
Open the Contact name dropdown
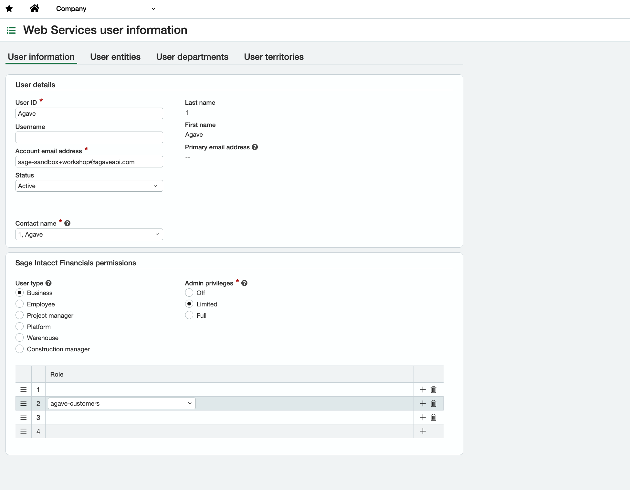click(89, 234)
